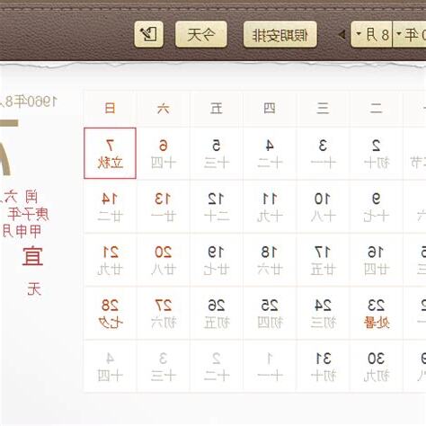This screenshot has width=426, height=426.
Task: Pick the grayed-out day 1 of next month
Action: pos(270,366)
